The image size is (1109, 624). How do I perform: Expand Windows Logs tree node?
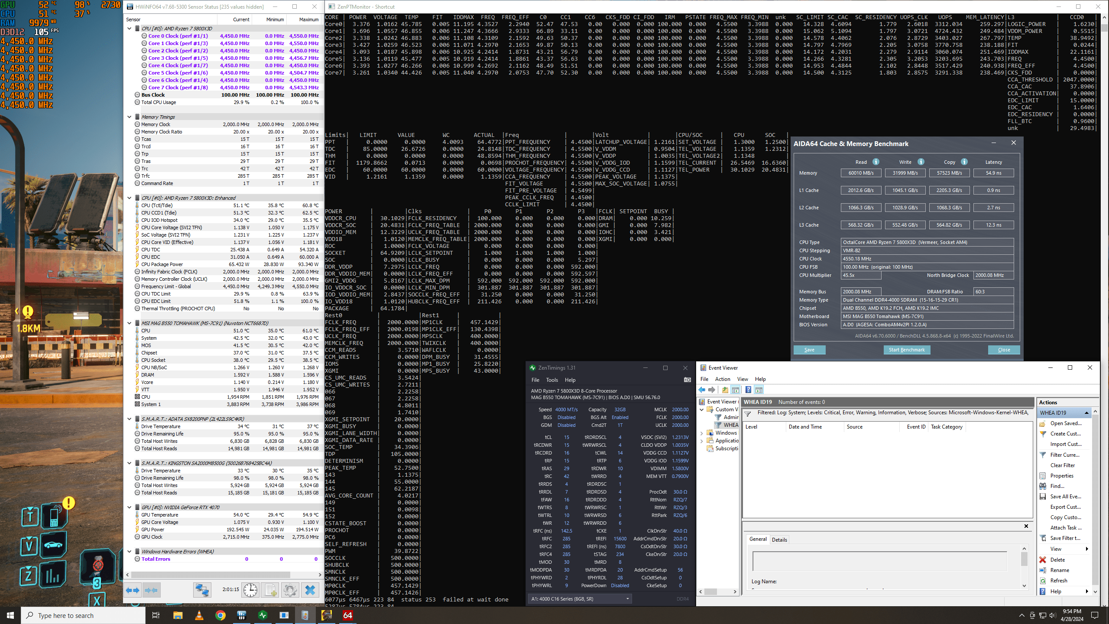[x=702, y=433]
